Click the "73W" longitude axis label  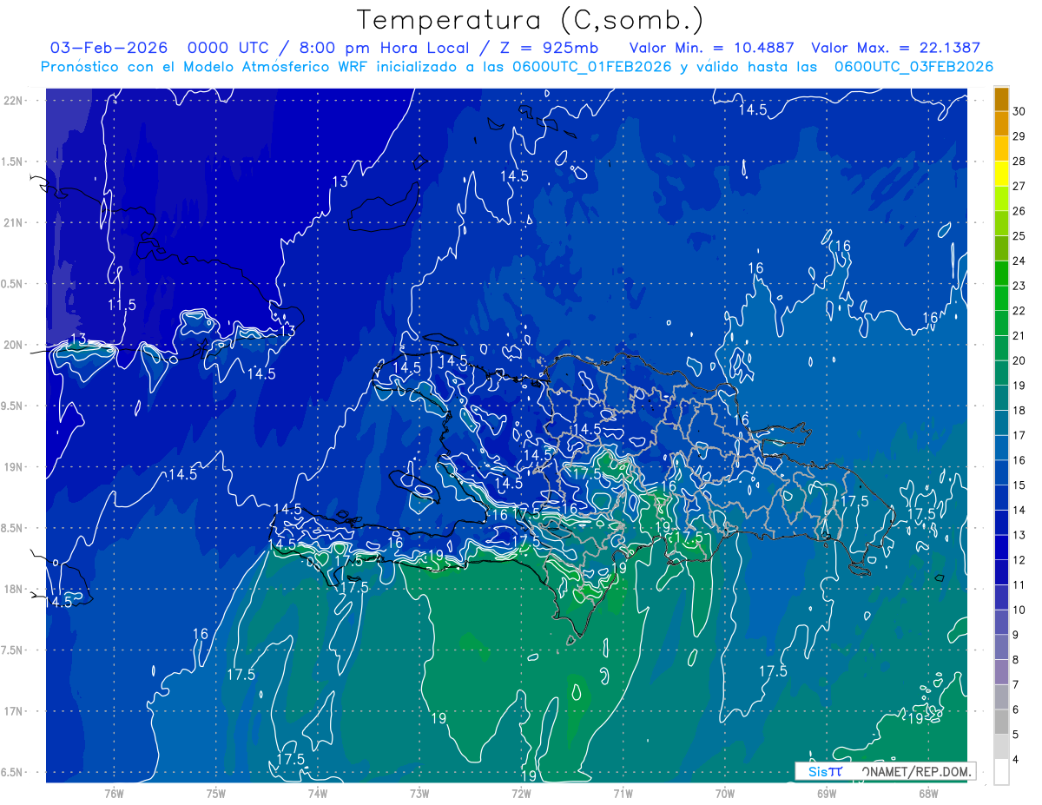(x=419, y=794)
